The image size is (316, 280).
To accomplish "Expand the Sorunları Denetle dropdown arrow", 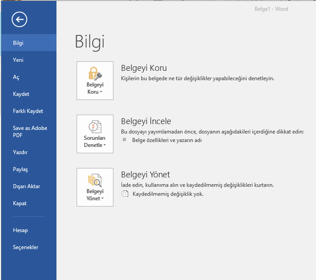I will (x=104, y=145).
